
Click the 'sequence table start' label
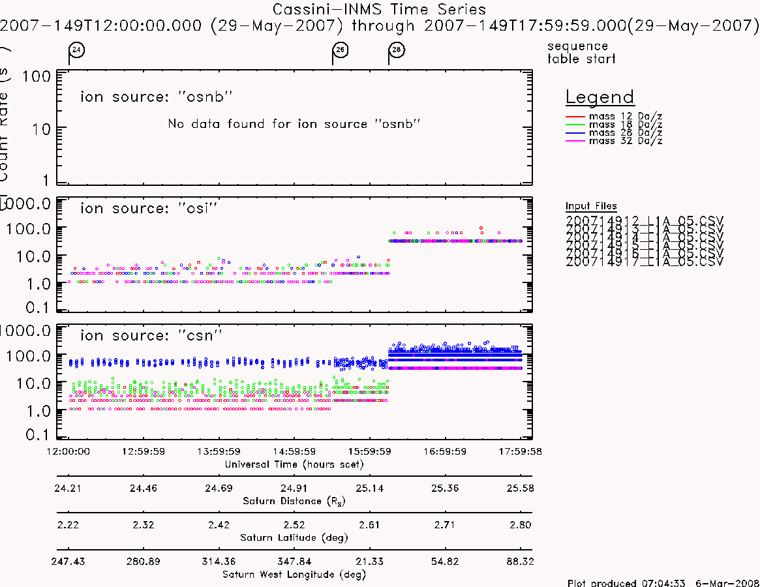point(581,52)
